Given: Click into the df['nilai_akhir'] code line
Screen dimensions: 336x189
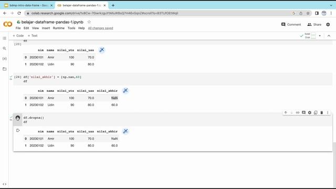Looking at the screenshot, I should coord(52,77).
